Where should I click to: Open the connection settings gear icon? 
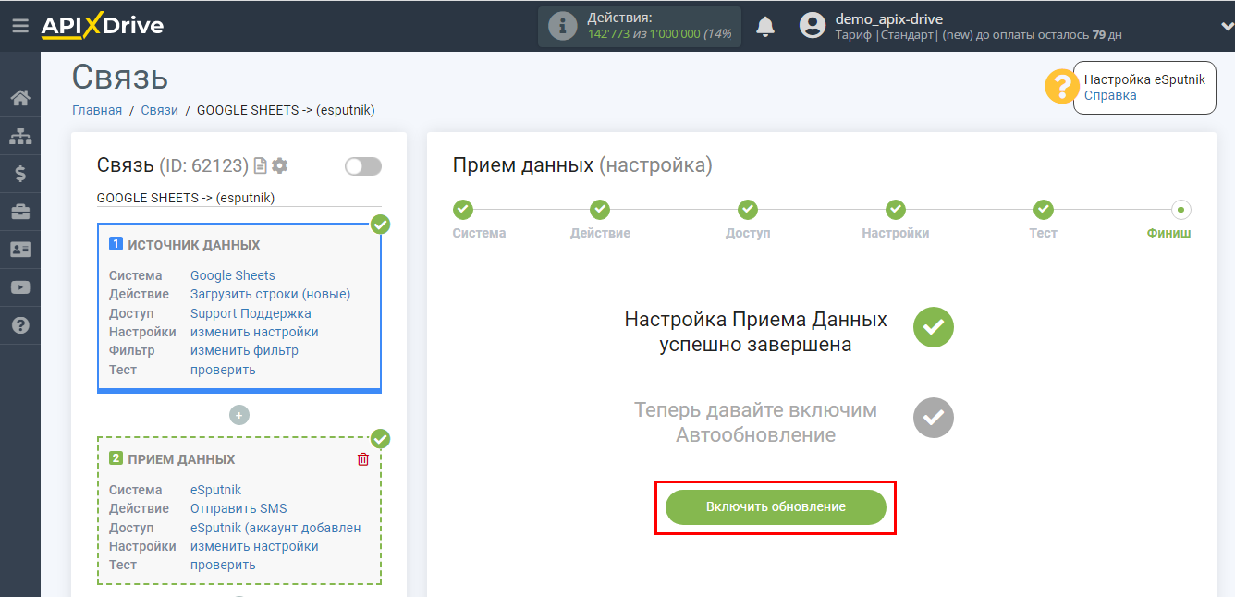[x=279, y=165]
